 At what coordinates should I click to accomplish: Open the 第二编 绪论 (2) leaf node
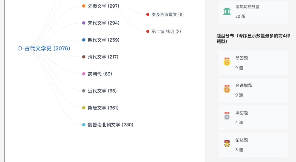(x=166, y=32)
